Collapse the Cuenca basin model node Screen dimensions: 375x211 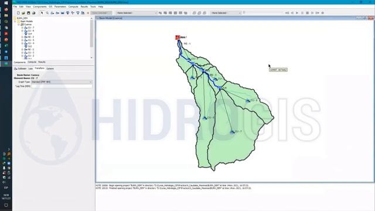click(19, 25)
